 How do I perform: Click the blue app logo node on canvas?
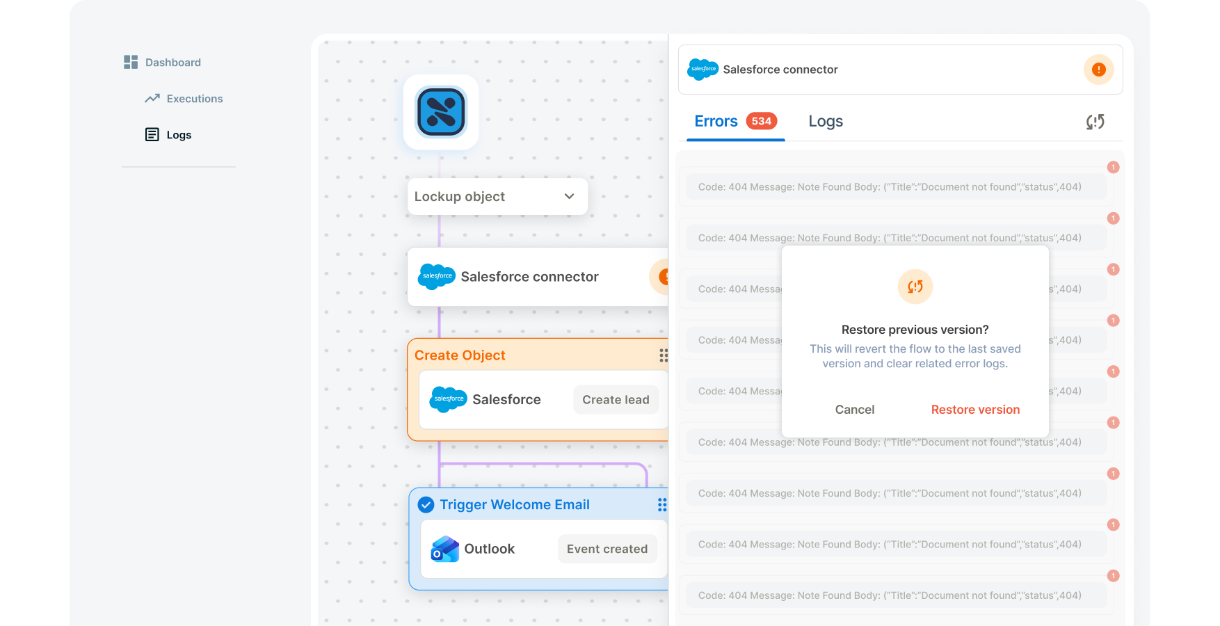click(x=441, y=112)
